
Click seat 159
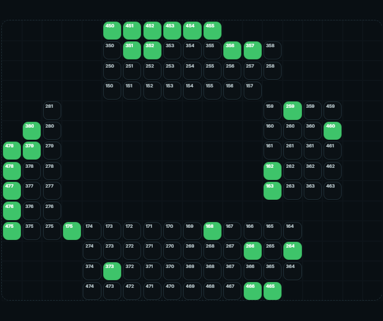click(x=272, y=111)
